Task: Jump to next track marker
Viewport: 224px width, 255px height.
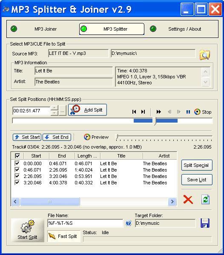Action: click(143, 112)
